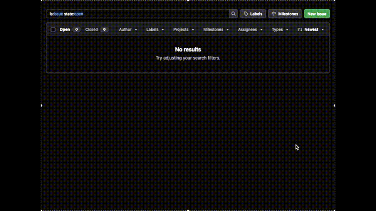Tick the select all issues checkbox
Viewport: 376px width, 211px height.
(53, 30)
